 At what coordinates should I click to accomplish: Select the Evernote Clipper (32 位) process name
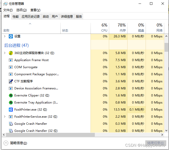point(32,95)
